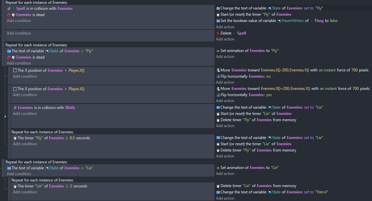Image resolution: width=372 pixels, height=201 pixels.
Task: Click the red X icon of Delete Spell
Action: pos(218,33)
